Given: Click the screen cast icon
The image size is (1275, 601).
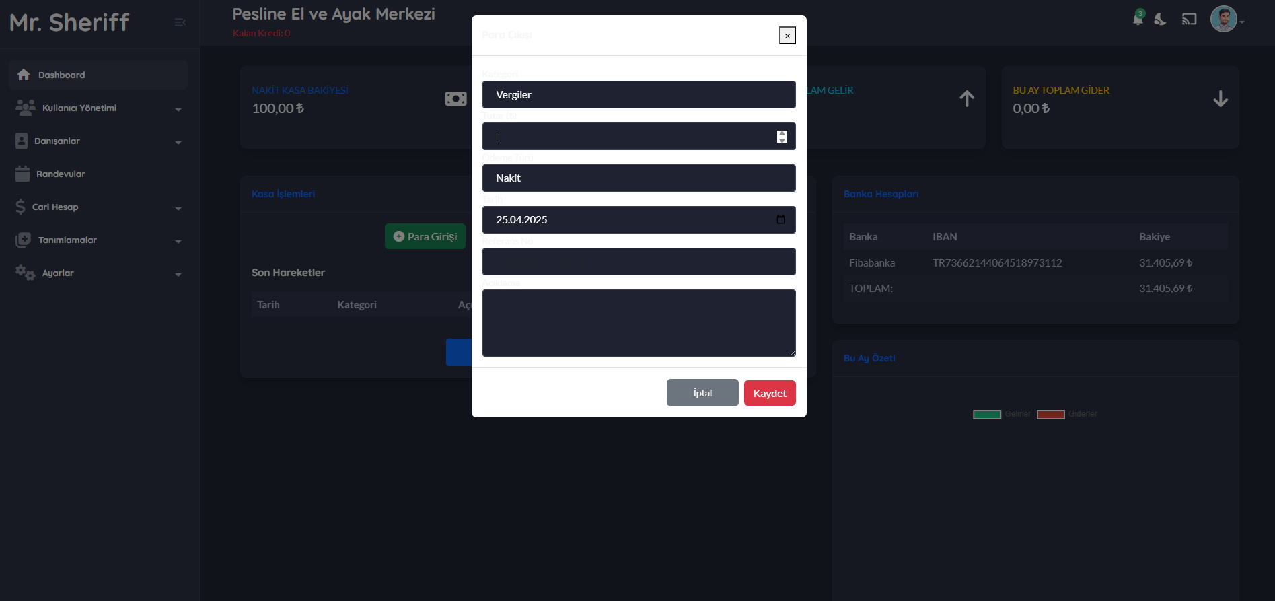Looking at the screenshot, I should point(1189,20).
